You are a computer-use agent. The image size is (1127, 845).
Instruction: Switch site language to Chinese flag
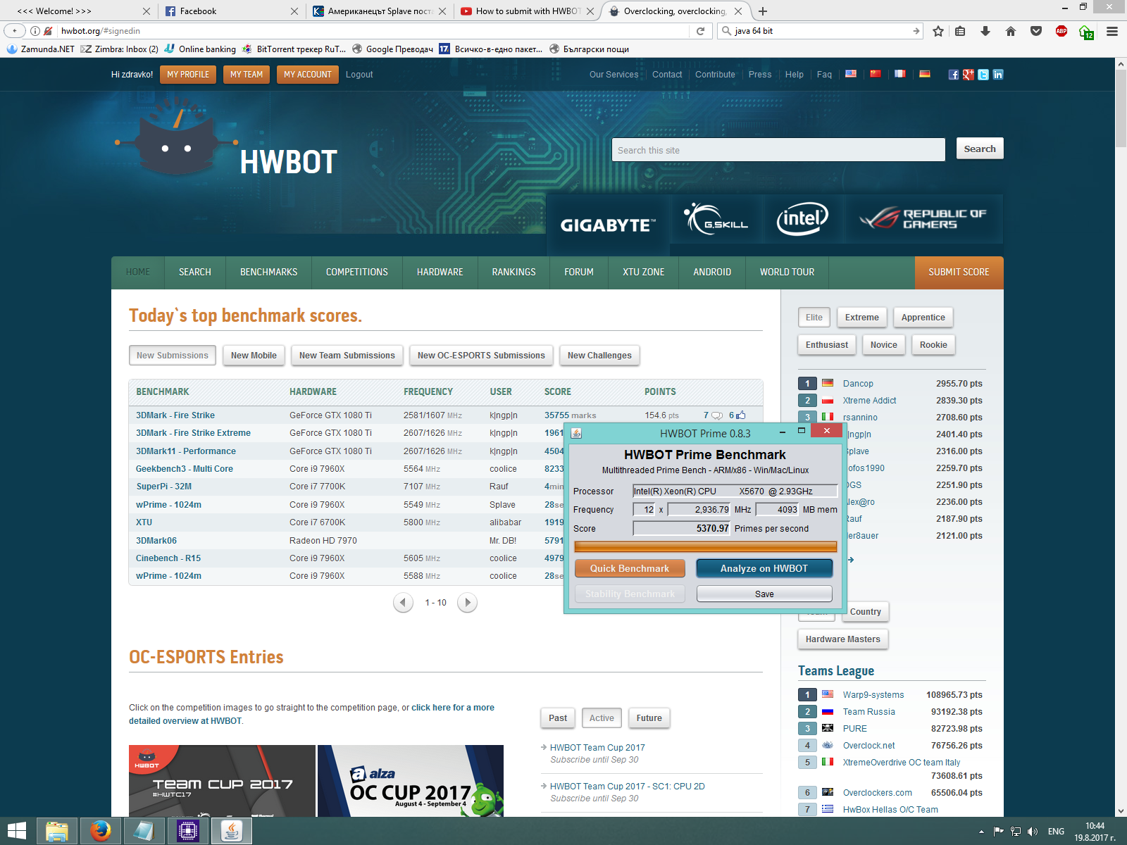(x=876, y=74)
